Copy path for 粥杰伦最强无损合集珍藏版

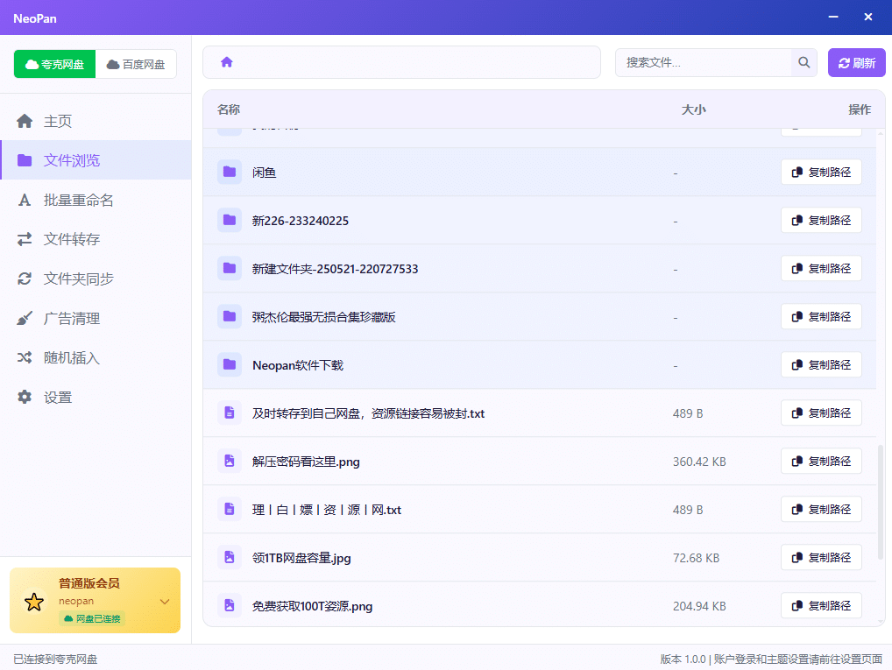[x=821, y=317]
